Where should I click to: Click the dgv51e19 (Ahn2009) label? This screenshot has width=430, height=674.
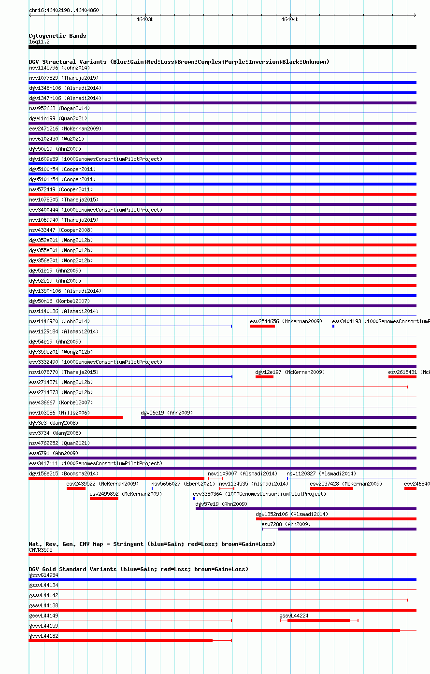click(55, 271)
